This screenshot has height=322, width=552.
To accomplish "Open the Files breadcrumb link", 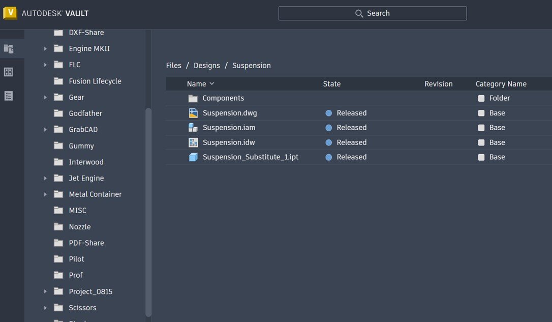I will [x=173, y=65].
